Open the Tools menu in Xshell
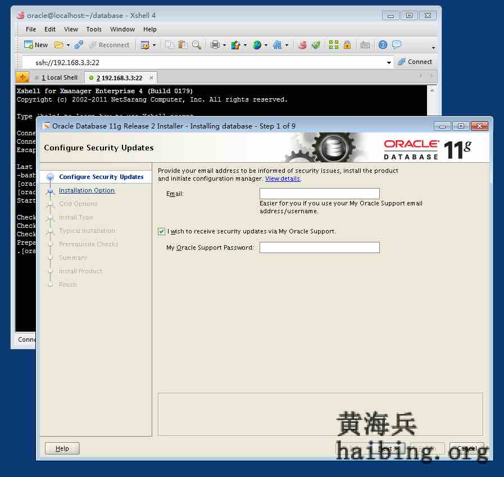504x477 pixels. pyautogui.click(x=94, y=29)
